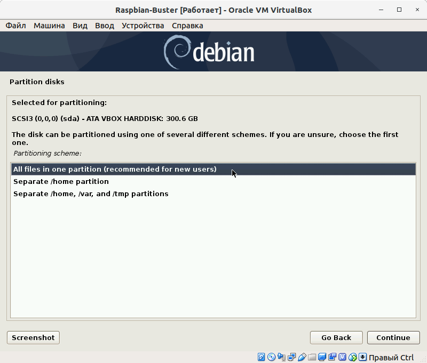
Task: Open the network adapters status icon
Action: point(292,357)
